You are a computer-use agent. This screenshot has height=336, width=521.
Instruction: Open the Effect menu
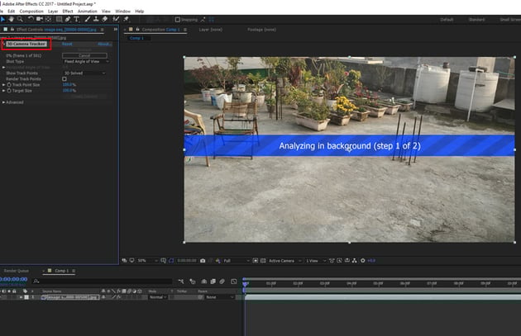click(x=68, y=12)
